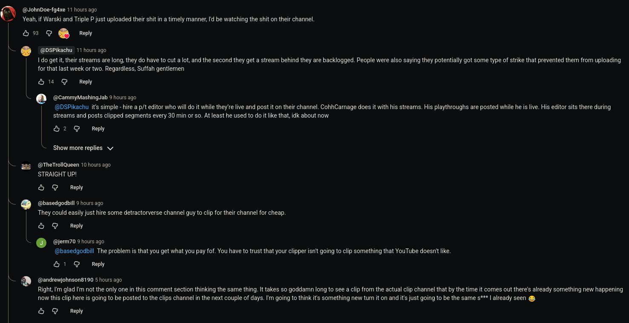This screenshot has height=323, width=629.
Task: Like jerm70's reply
Action: coord(57,264)
